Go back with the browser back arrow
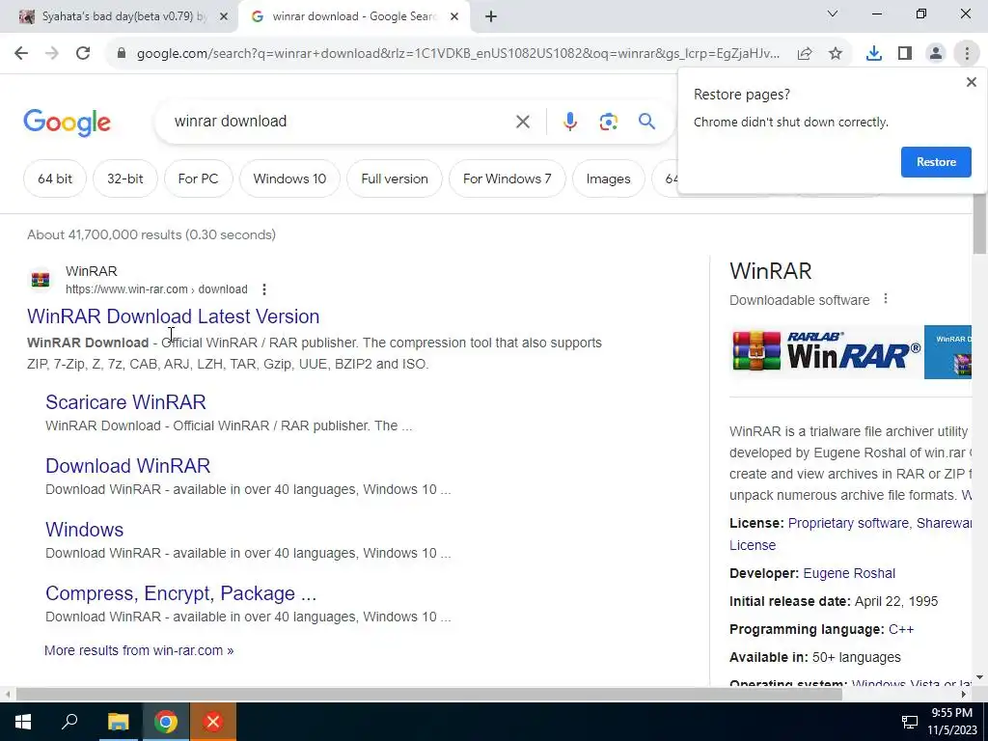988x741 pixels. coord(21,54)
